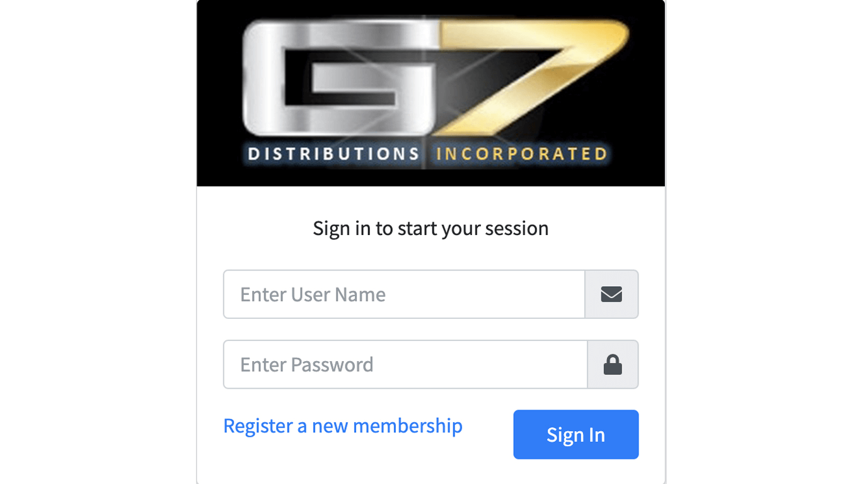Click the envelope icon beside User Name
The width and height of the screenshot is (861, 484).
click(x=611, y=294)
